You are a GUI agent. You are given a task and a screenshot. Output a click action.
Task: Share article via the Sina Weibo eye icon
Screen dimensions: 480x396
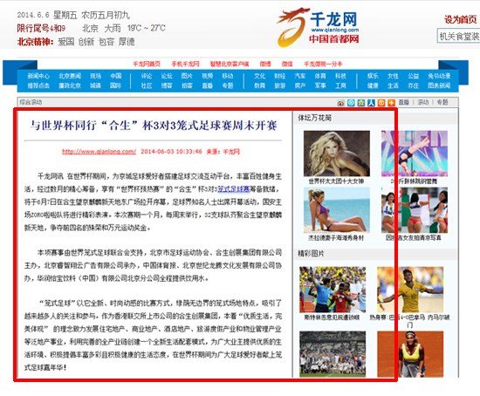click(x=340, y=103)
